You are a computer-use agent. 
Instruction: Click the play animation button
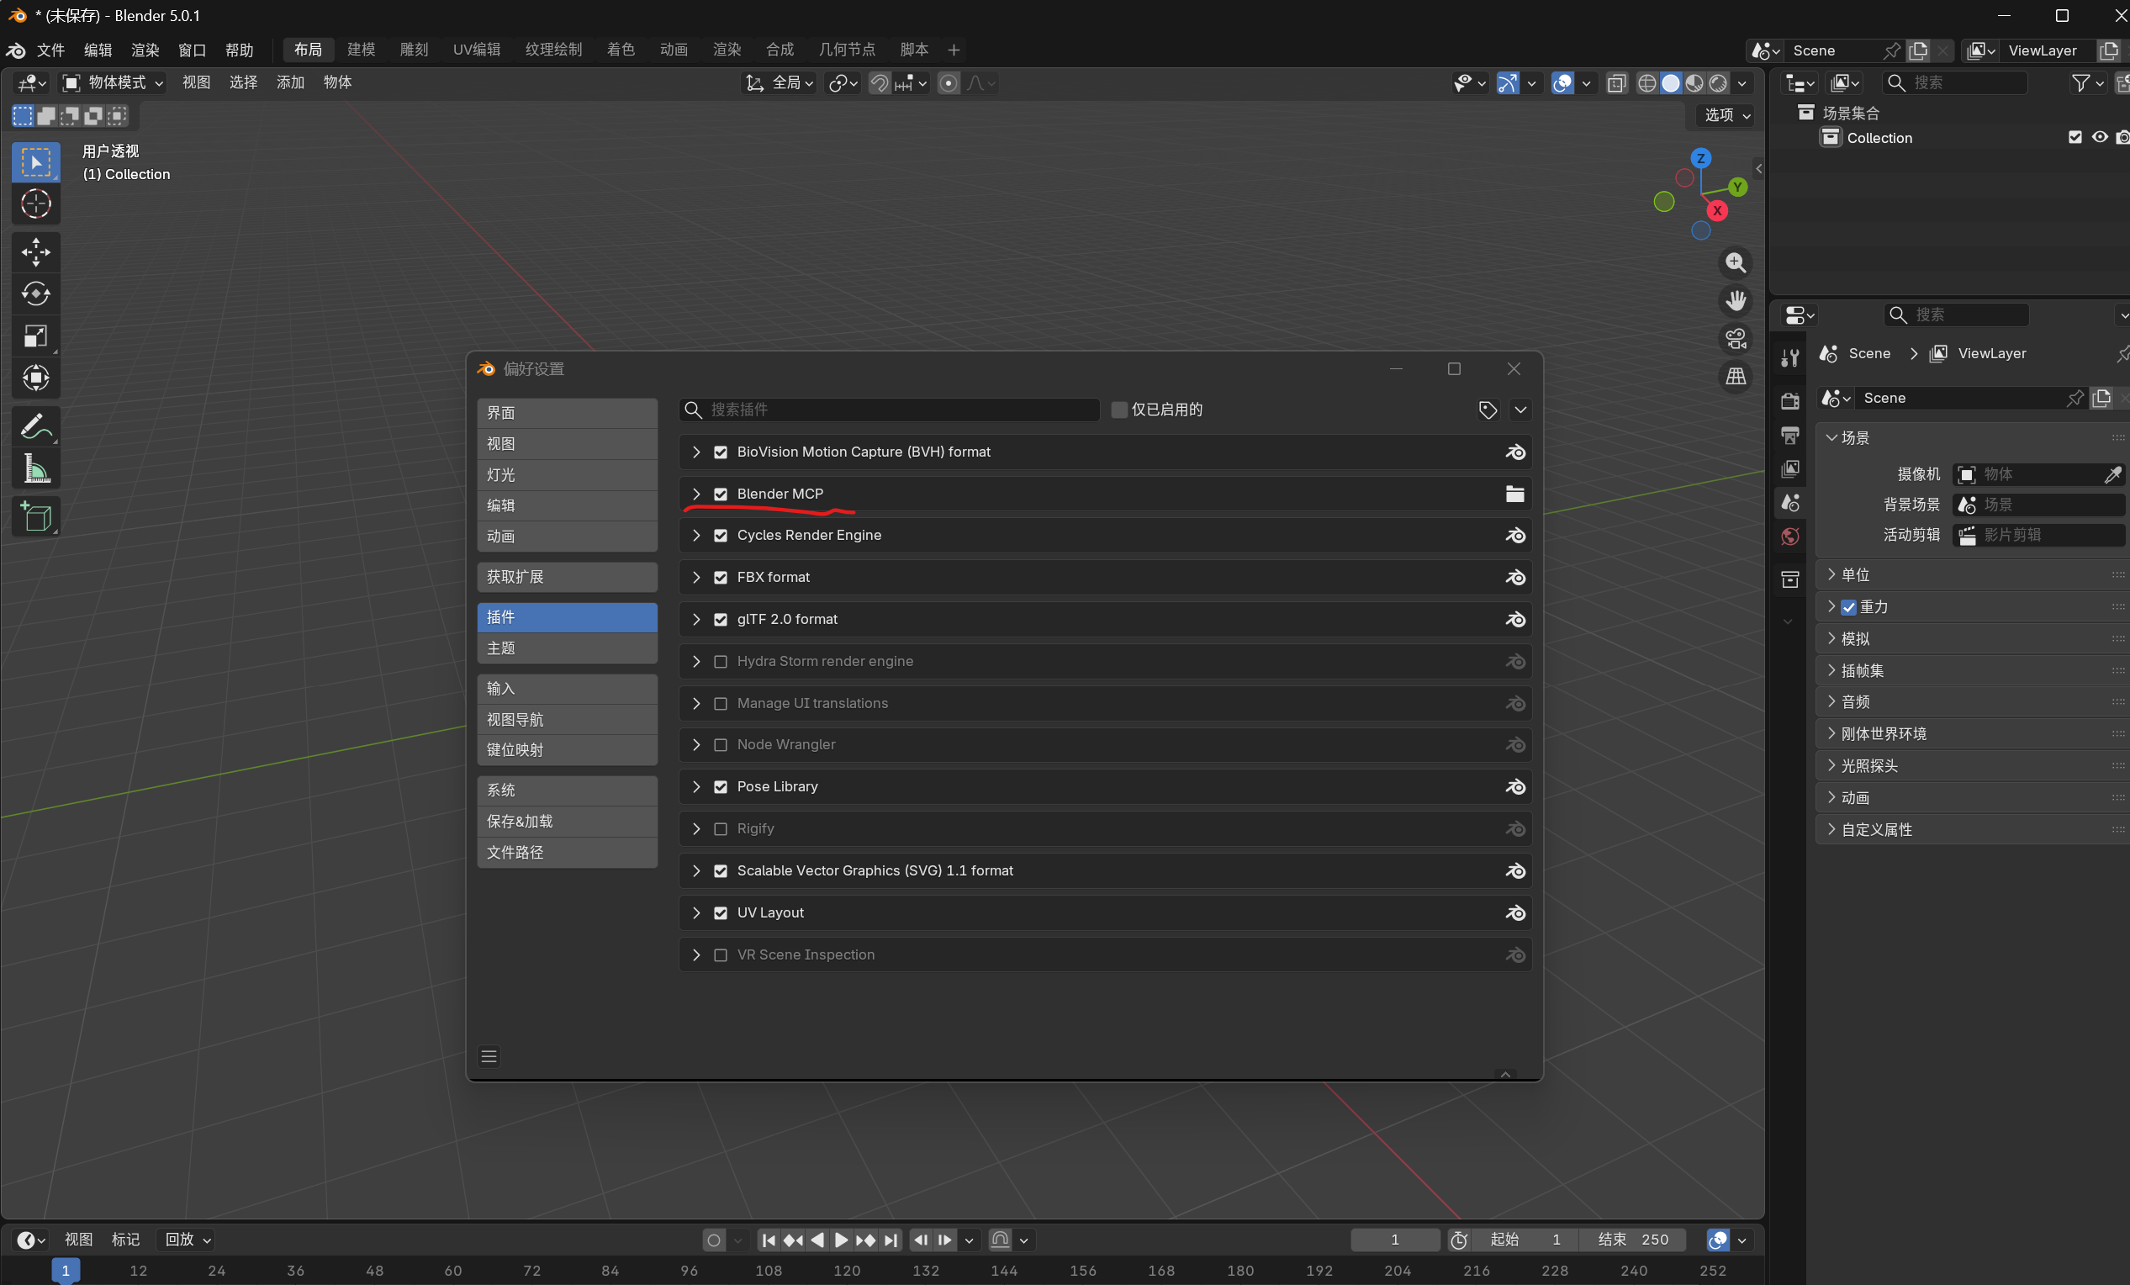[841, 1240]
